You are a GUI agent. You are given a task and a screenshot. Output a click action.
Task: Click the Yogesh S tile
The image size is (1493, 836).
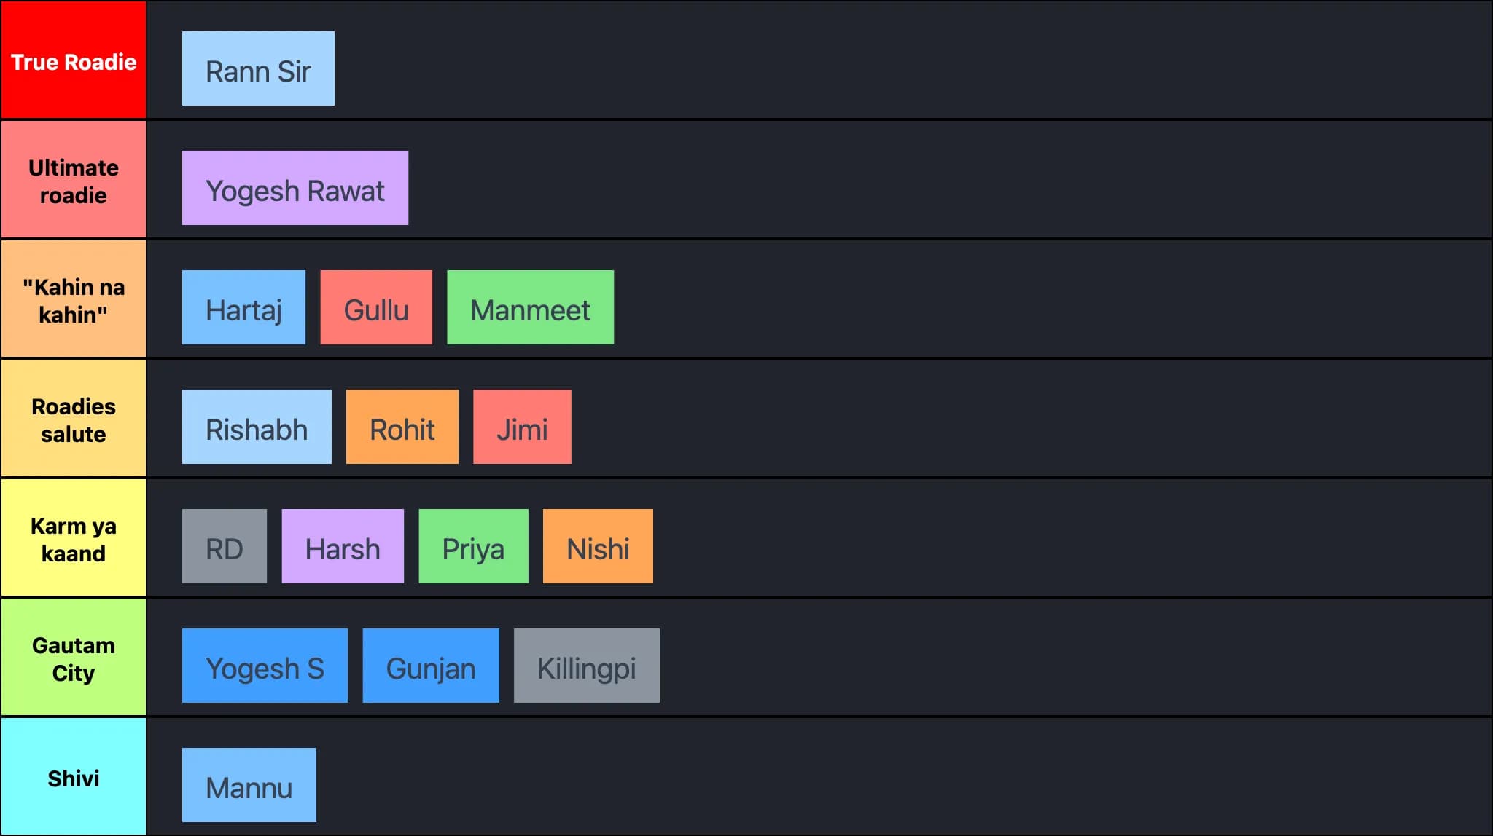coord(265,666)
